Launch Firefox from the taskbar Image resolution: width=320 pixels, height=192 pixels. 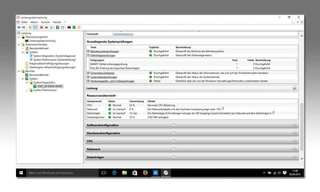[145, 173]
